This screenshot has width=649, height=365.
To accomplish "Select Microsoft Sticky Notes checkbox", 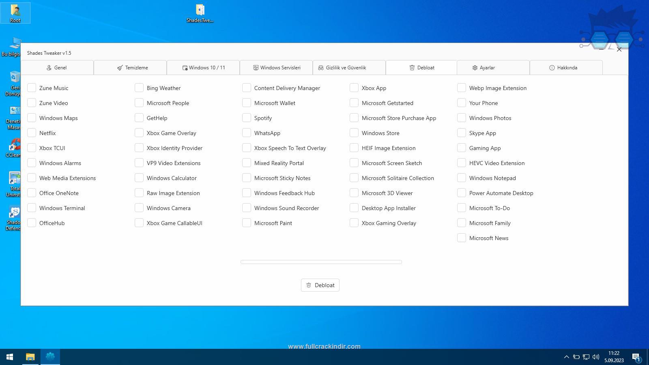I will [x=247, y=178].
